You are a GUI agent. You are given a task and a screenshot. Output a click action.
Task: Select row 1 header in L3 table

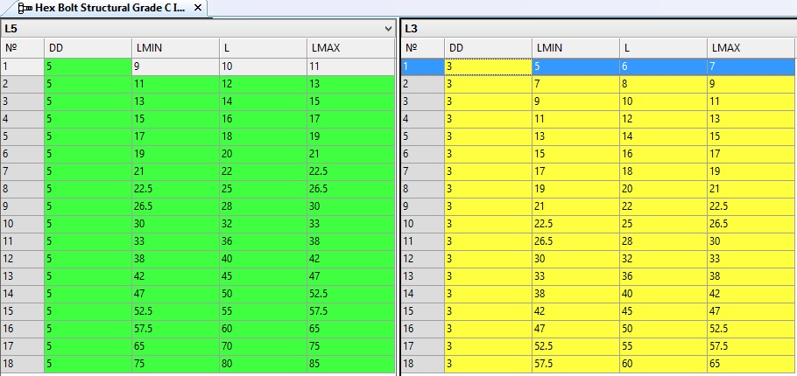[x=421, y=66]
